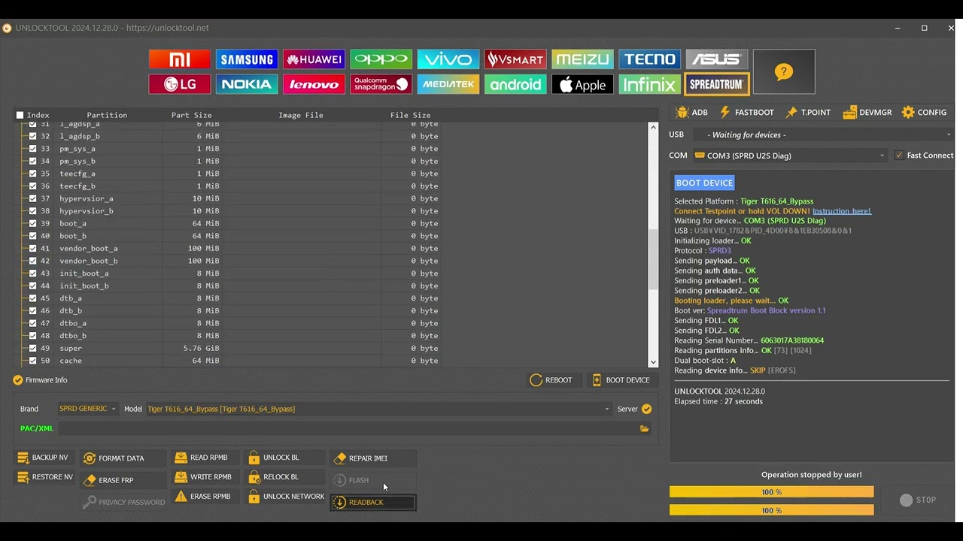Open the Android section logo
This screenshot has height=541, width=963.
pyautogui.click(x=515, y=84)
